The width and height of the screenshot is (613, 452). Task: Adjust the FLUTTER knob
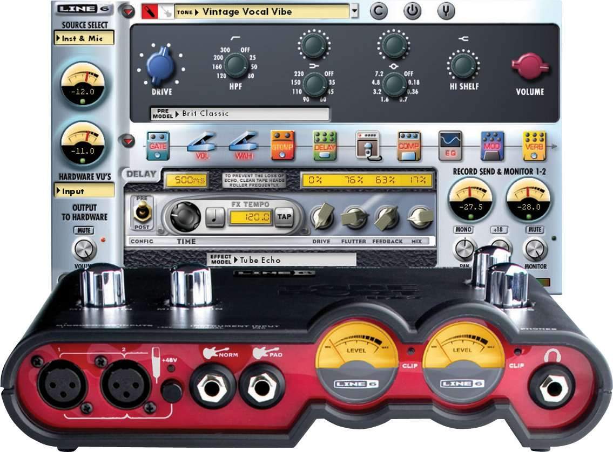355,217
